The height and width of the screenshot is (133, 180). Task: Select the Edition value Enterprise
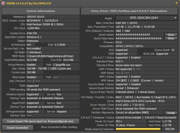32,41
